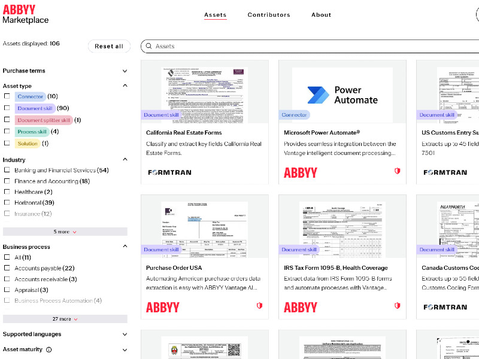The height and width of the screenshot is (359, 479).
Task: Click IRS Tax Form 1095-B thumbnail
Action: point(342,230)
